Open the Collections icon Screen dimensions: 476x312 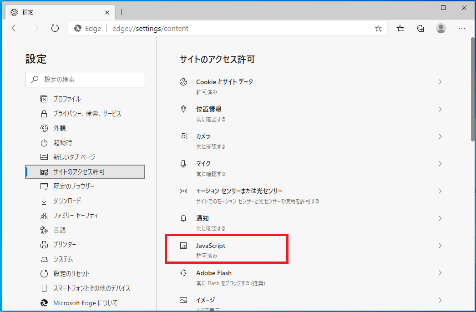click(420, 28)
